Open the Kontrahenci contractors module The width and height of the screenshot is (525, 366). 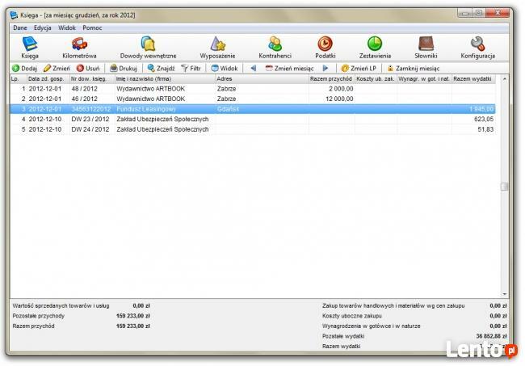(275, 48)
